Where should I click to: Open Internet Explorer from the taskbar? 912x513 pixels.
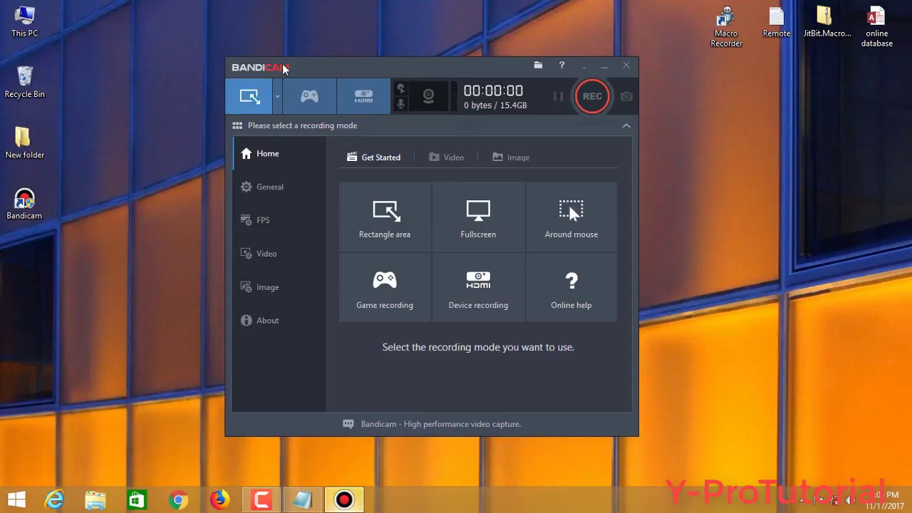(x=54, y=499)
